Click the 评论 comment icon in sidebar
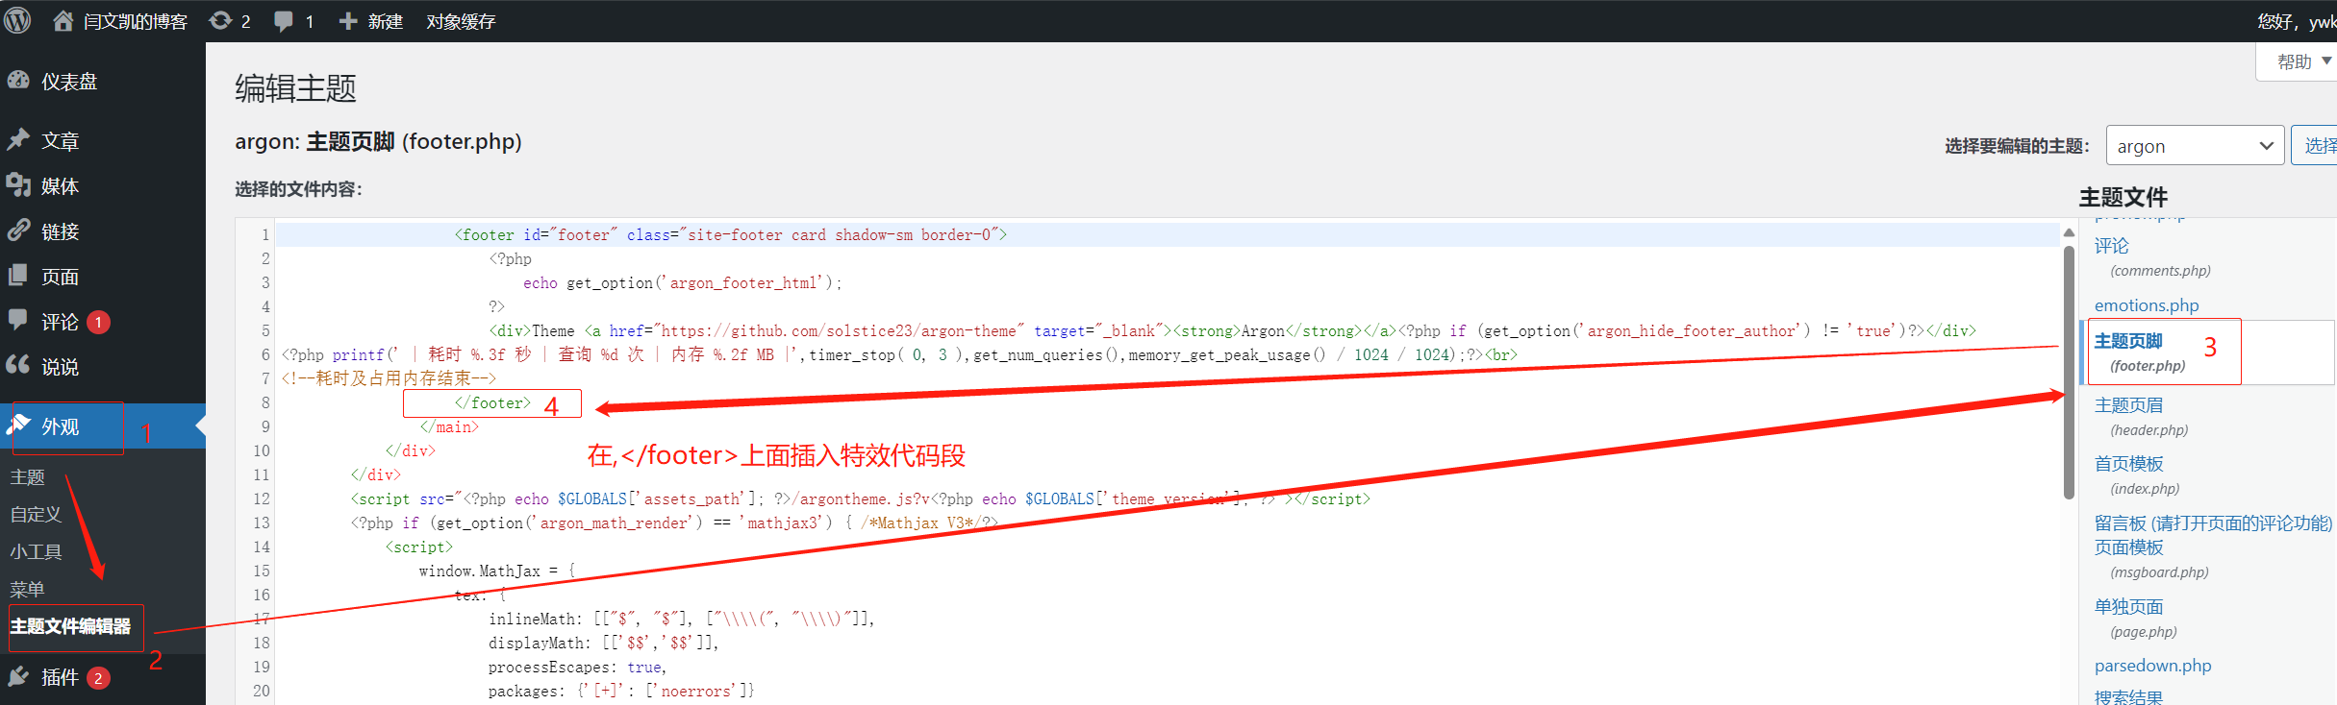The image size is (2337, 705). tap(18, 321)
